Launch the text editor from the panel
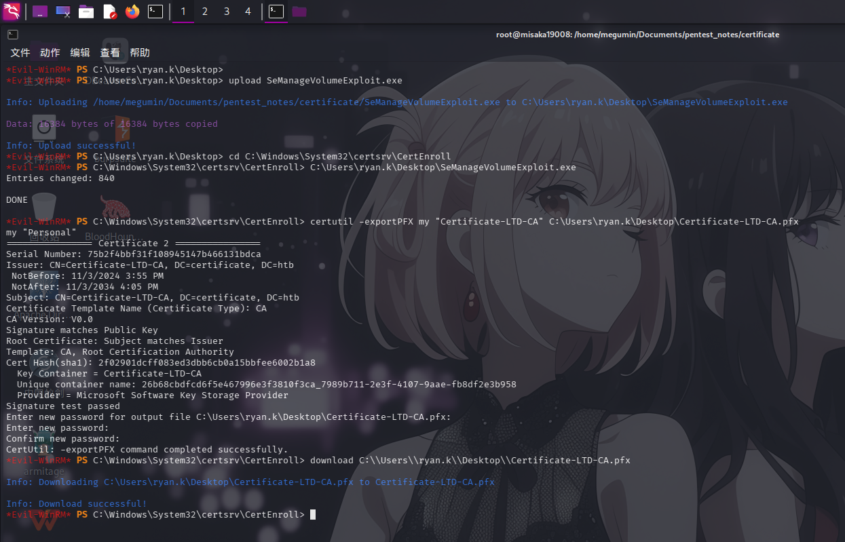The height and width of the screenshot is (542, 845). [x=109, y=12]
